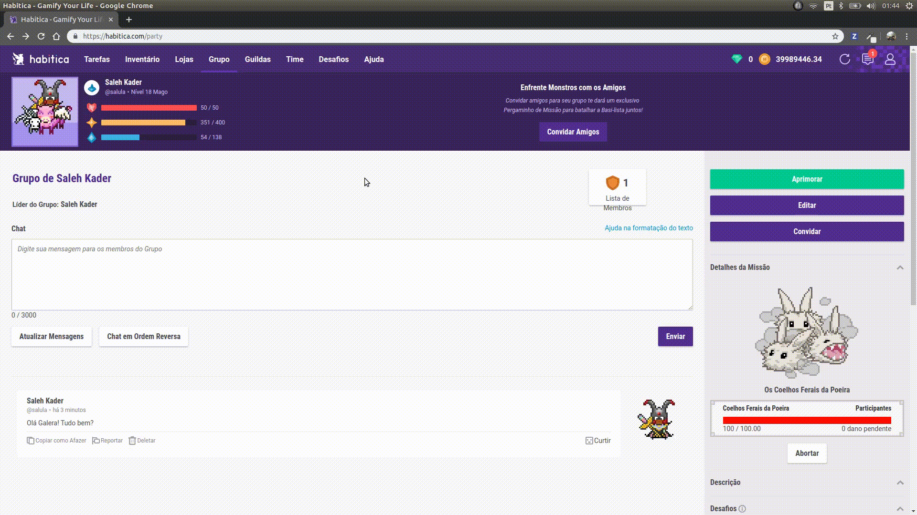
Task: Click the player avatar thumbnail
Action: [45, 112]
